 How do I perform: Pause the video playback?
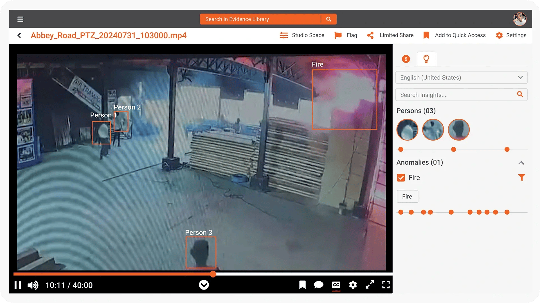click(18, 285)
